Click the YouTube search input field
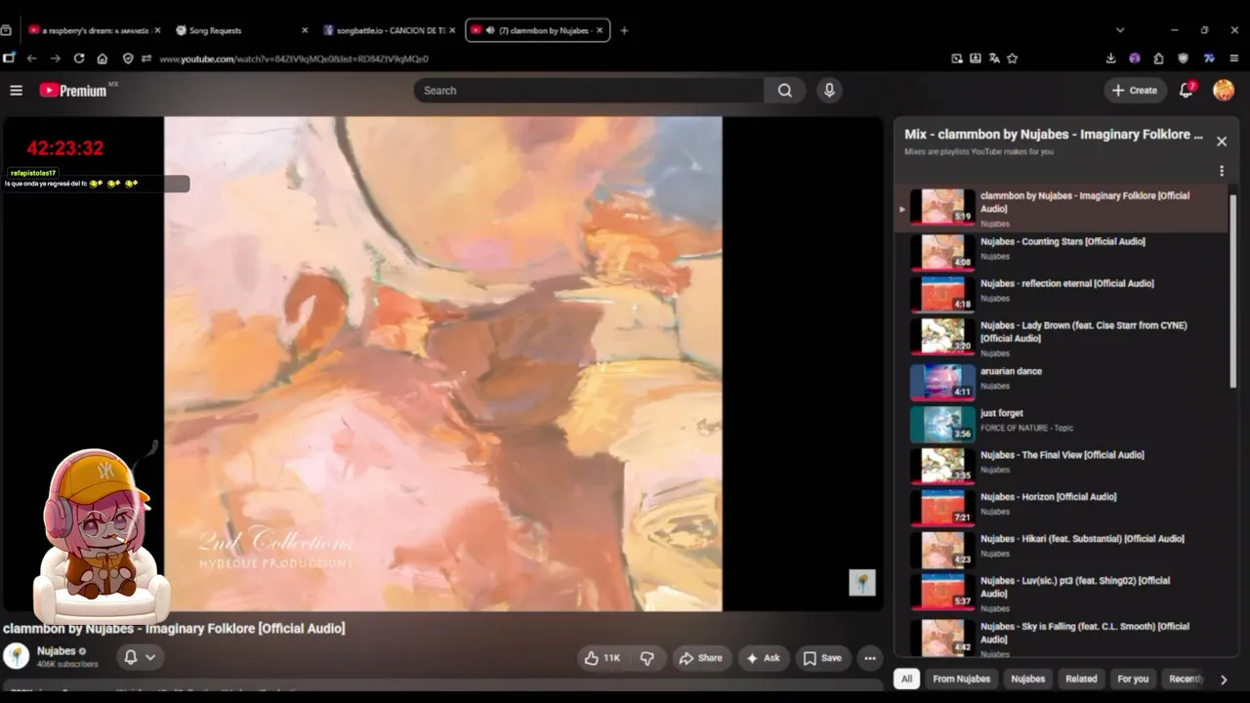 tap(589, 90)
